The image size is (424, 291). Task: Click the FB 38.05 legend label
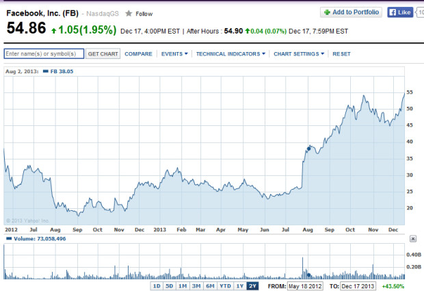point(62,71)
